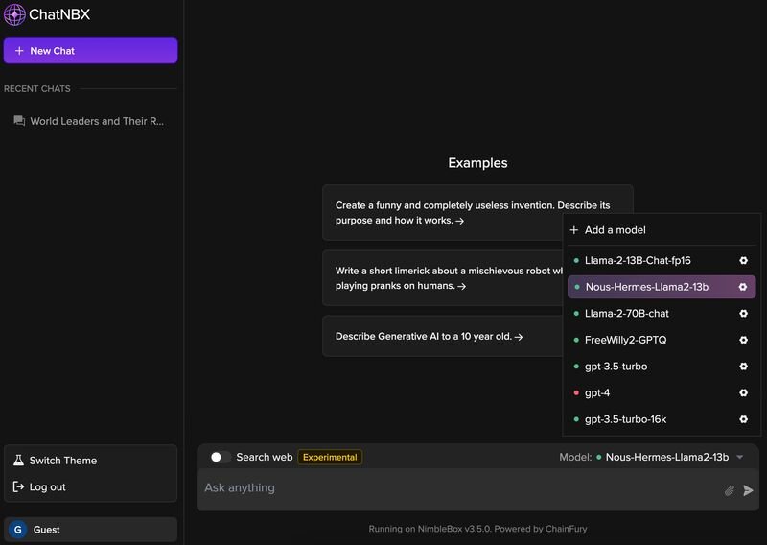
Task: Click the Ask anything input field
Action: click(x=460, y=488)
